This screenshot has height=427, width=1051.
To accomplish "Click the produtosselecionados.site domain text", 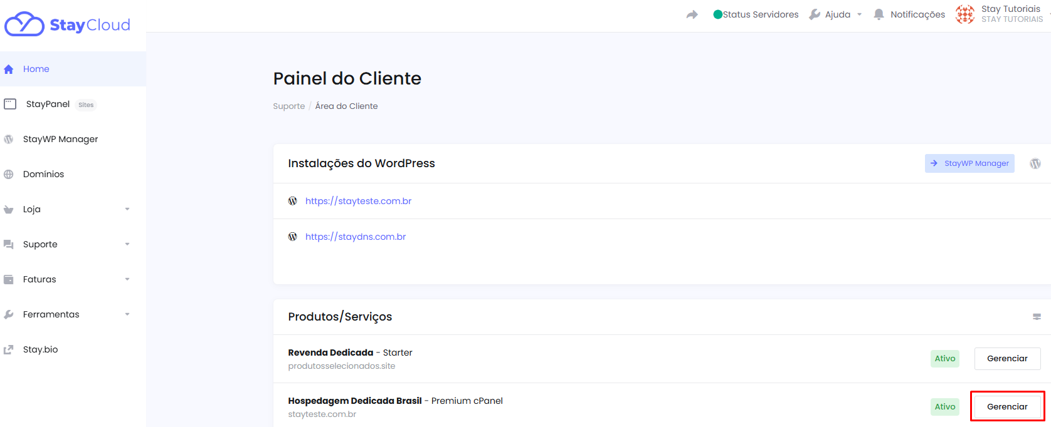I will point(342,366).
